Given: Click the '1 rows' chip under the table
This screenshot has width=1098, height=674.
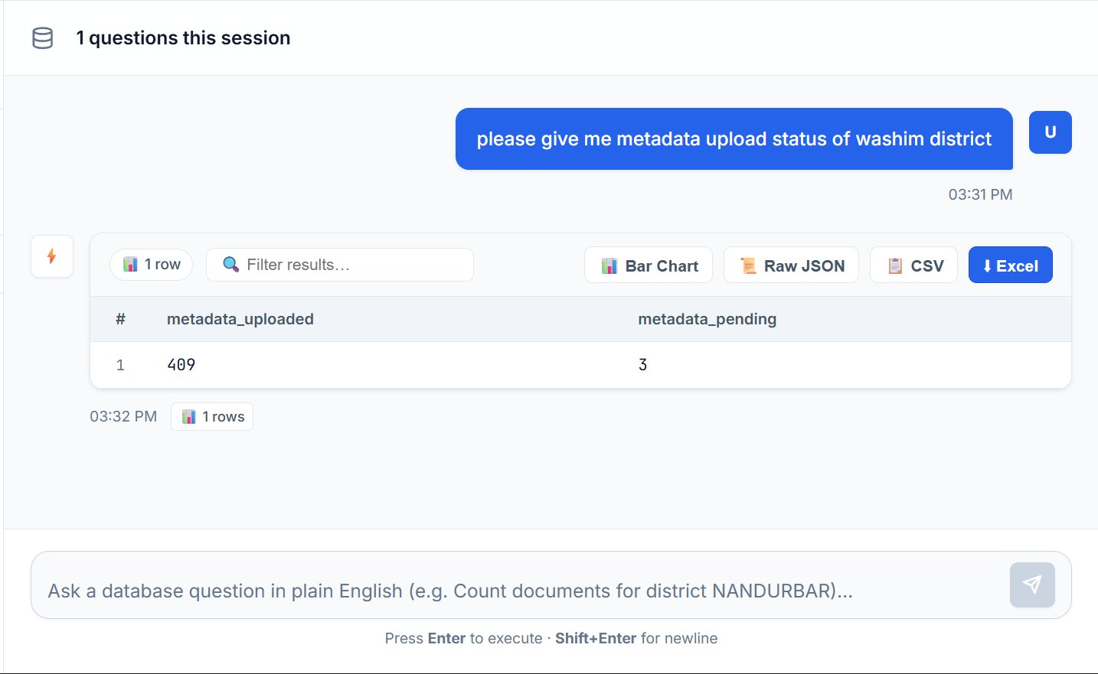Looking at the screenshot, I should (x=212, y=417).
